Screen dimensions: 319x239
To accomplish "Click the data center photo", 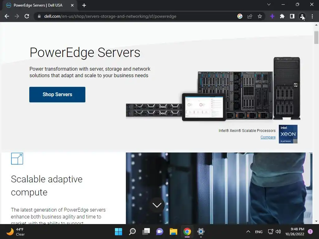I will point(219,188).
